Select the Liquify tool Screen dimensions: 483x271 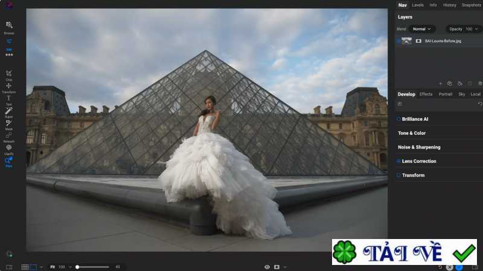click(8, 149)
